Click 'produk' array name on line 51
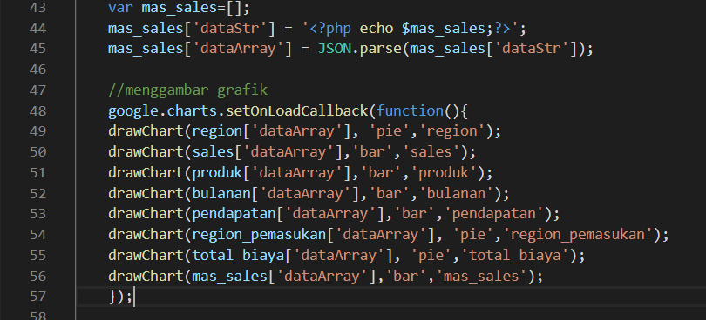The image size is (706, 320). coord(217,172)
